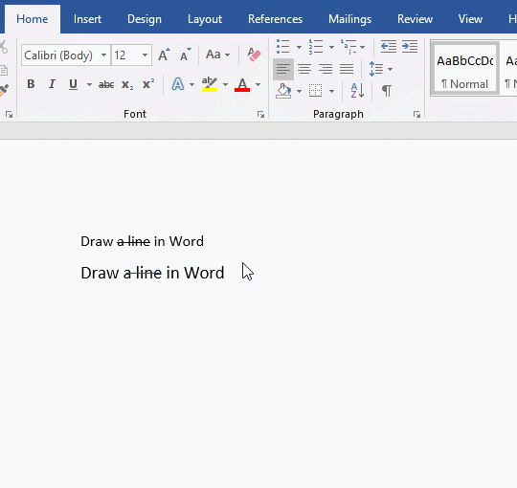The image size is (517, 488).
Task: Switch to Design tab
Action: [145, 19]
